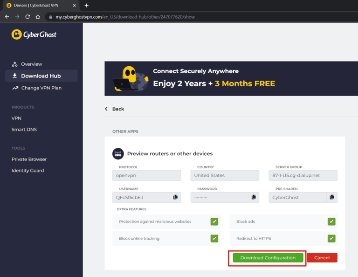
Task: Click the CyberGhost logo in sidebar
Action: coord(34,35)
